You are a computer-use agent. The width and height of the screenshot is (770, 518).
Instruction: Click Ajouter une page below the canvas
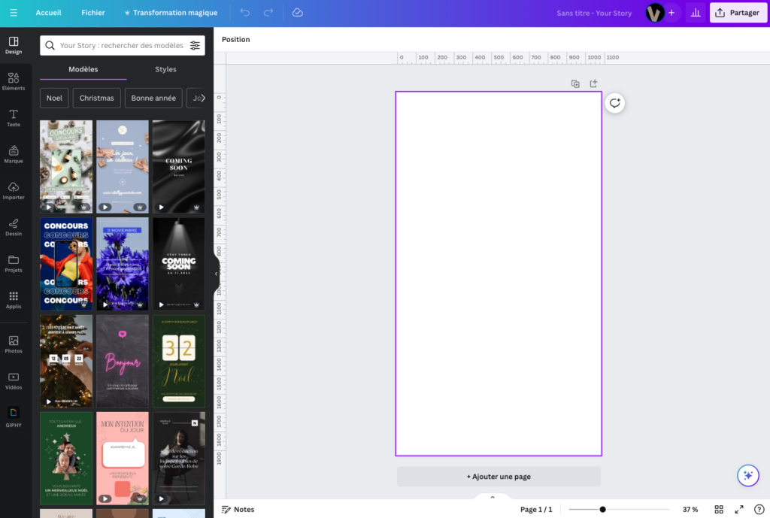coord(498,476)
